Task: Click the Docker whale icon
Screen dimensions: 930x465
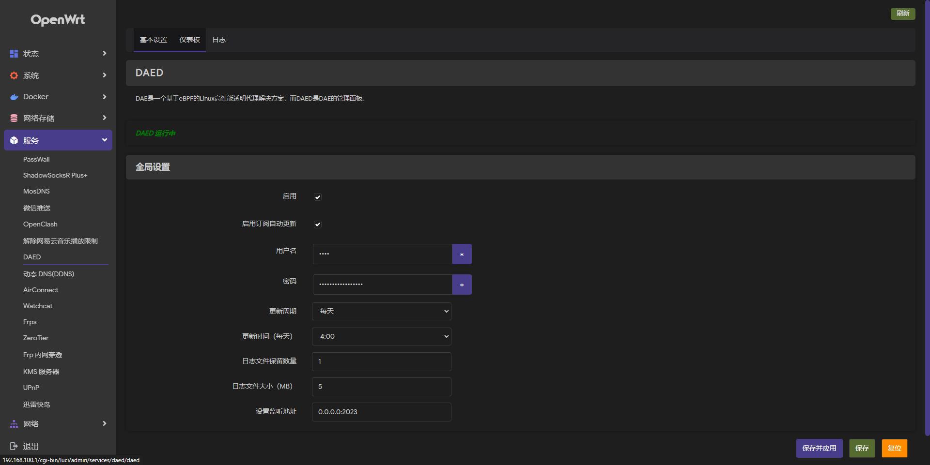Action: [14, 97]
